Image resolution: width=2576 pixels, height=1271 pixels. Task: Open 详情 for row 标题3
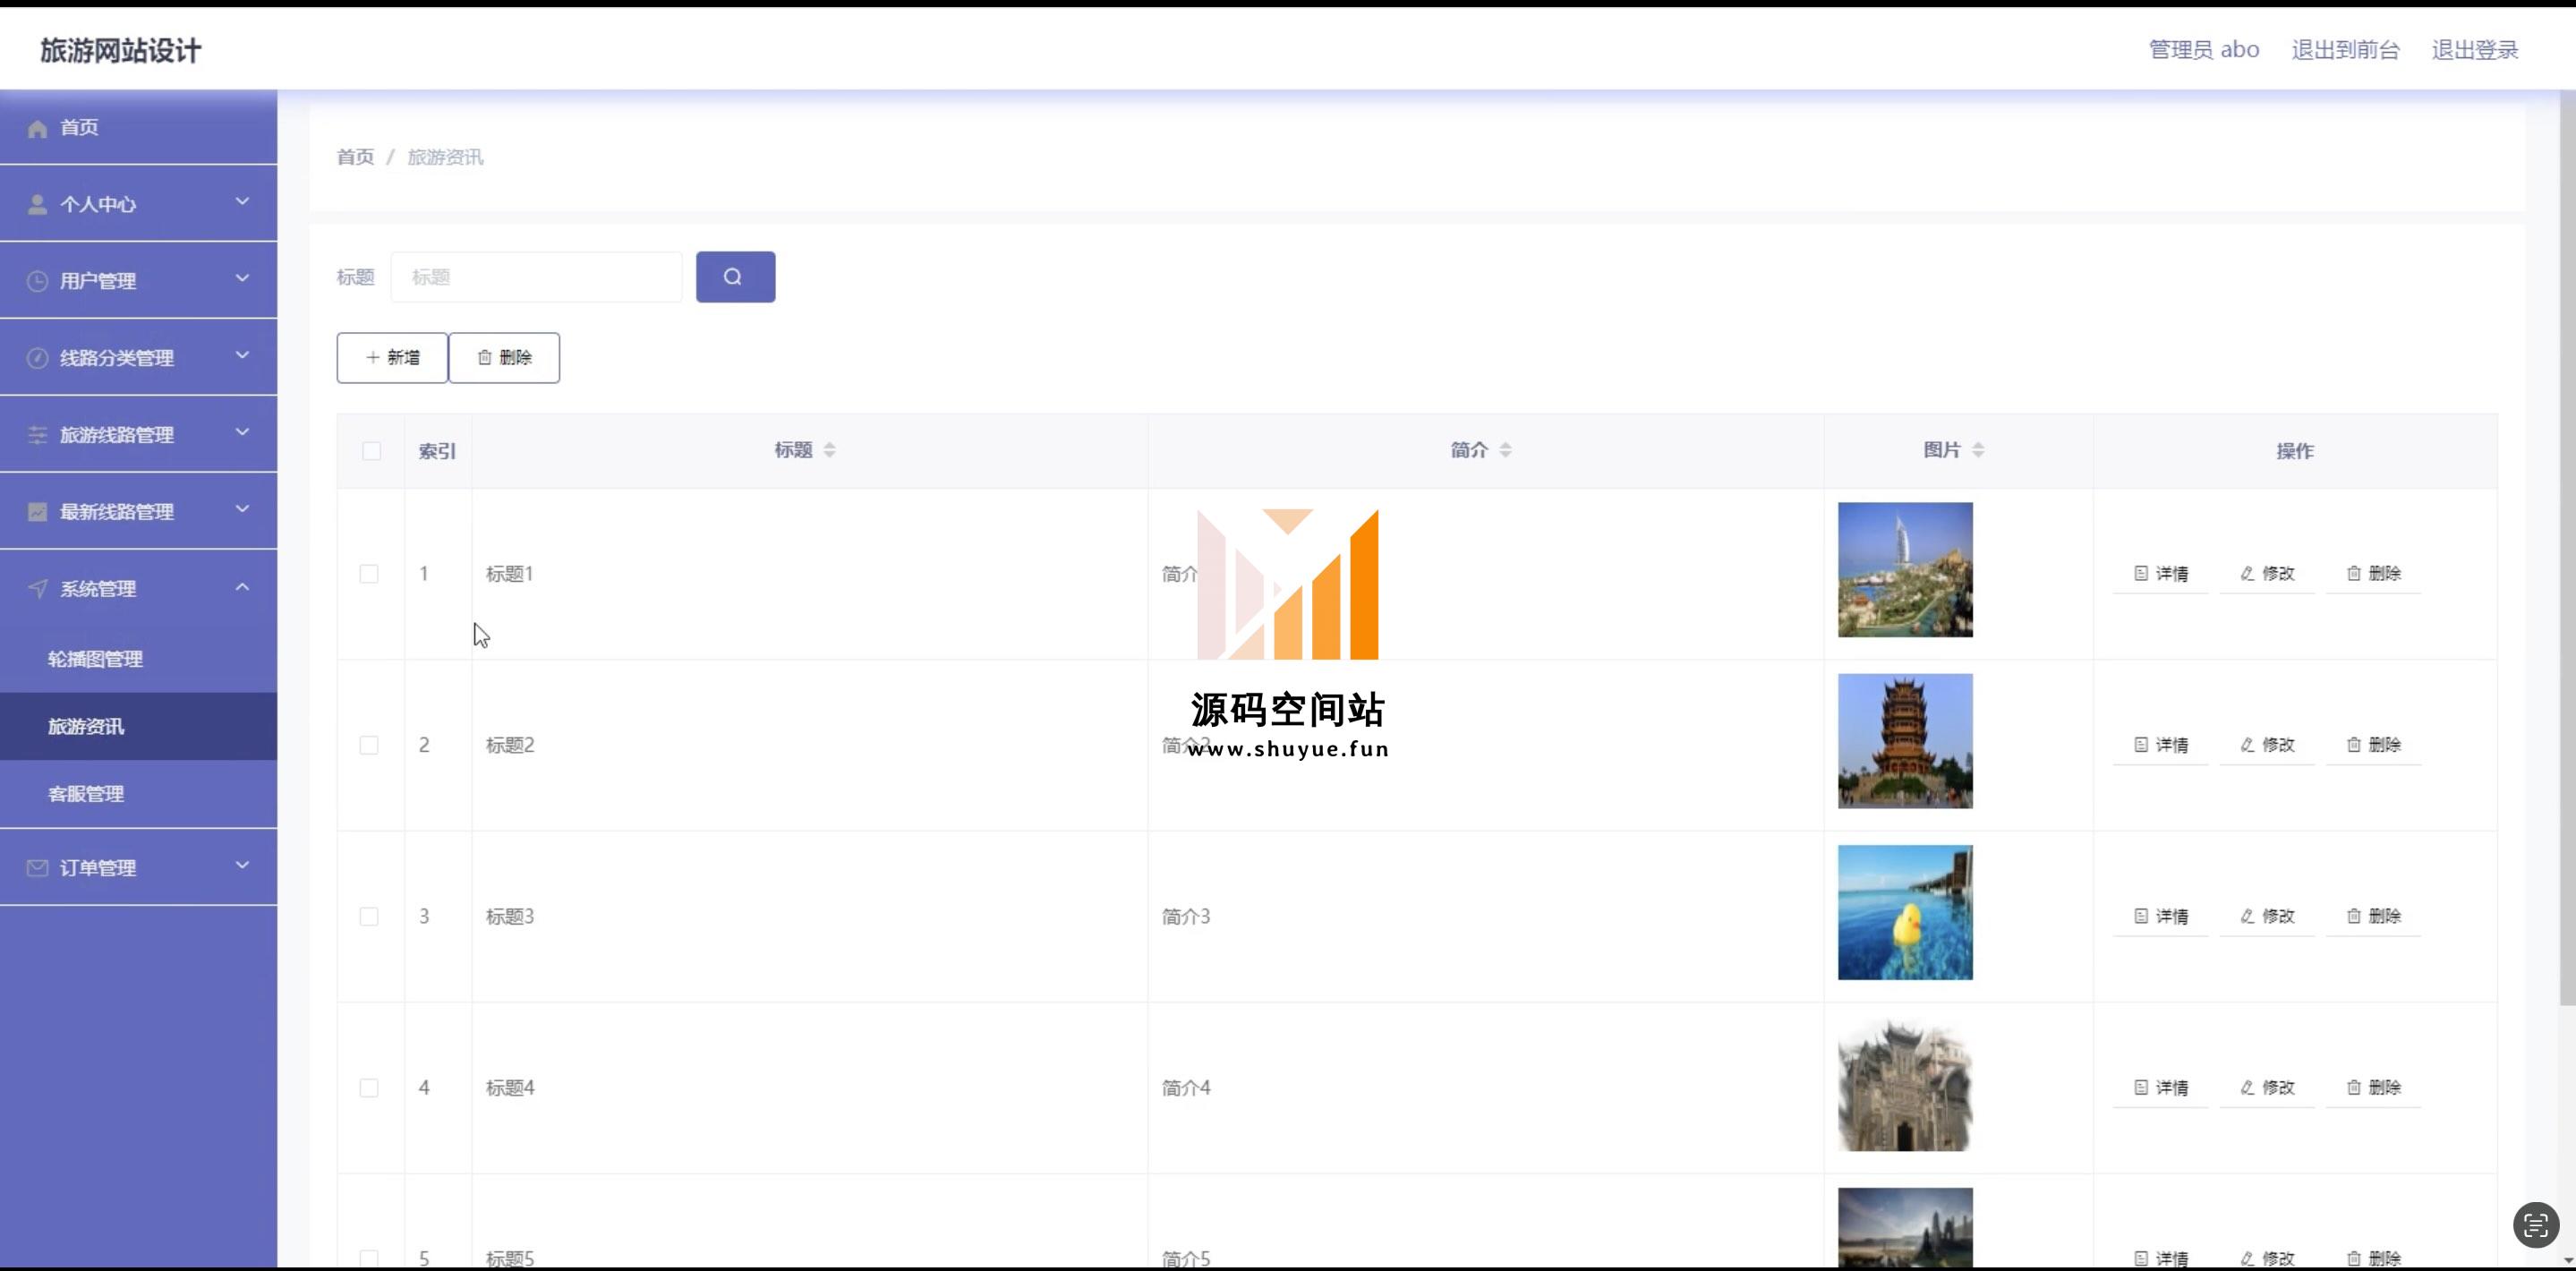pos(2160,916)
